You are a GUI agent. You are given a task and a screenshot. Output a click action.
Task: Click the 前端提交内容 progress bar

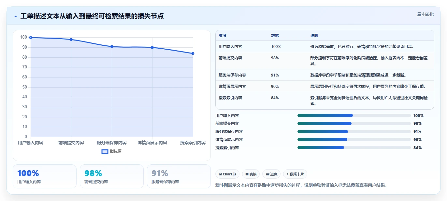coord(354,124)
